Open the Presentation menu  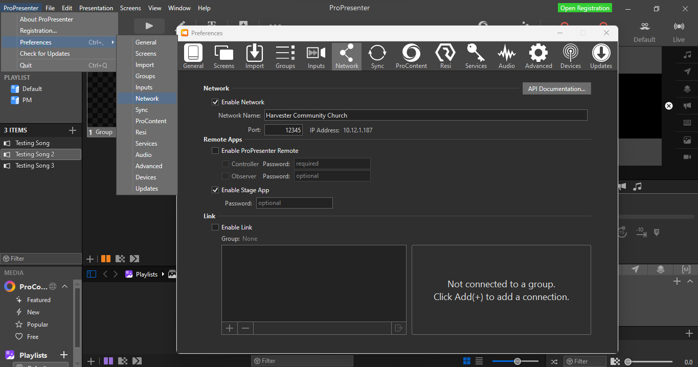coord(96,8)
